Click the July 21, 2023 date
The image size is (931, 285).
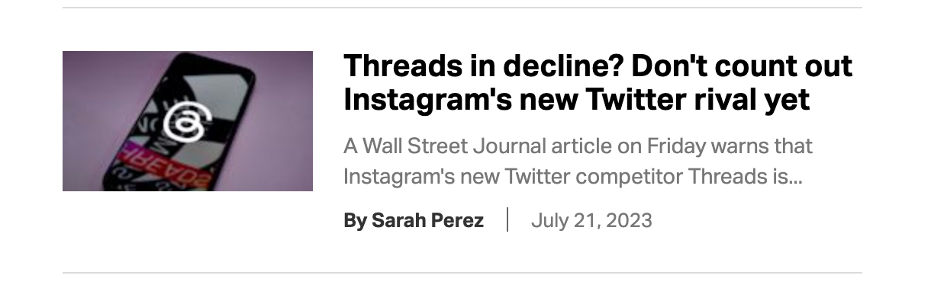[591, 221]
